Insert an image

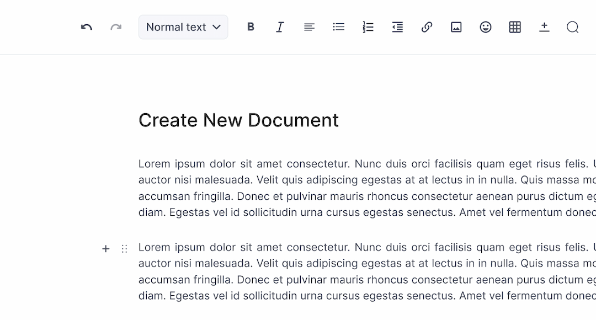tap(456, 27)
